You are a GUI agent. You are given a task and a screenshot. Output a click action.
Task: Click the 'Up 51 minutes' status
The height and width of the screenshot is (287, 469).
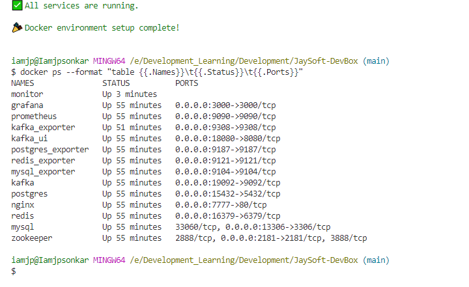click(132, 128)
